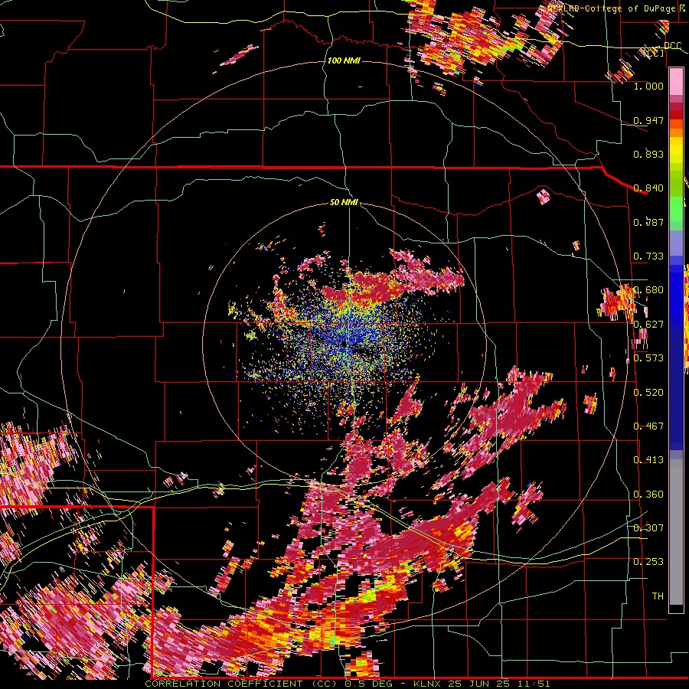
Task: Click the "0.733" color scale value
Action: [648, 256]
